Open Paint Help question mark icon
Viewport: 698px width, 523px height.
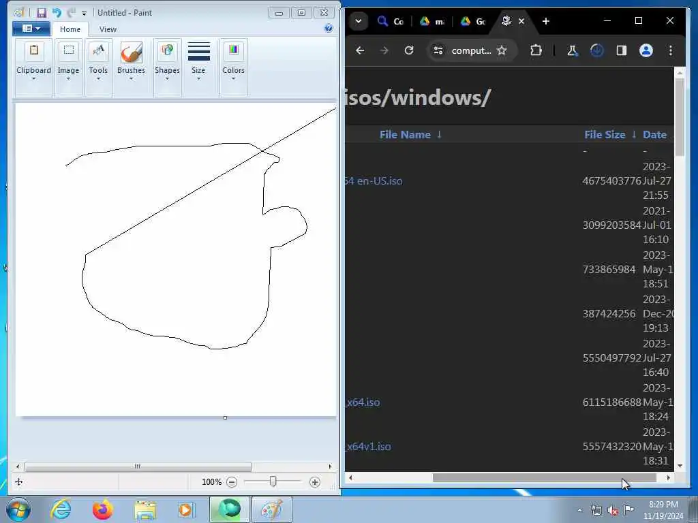329,29
